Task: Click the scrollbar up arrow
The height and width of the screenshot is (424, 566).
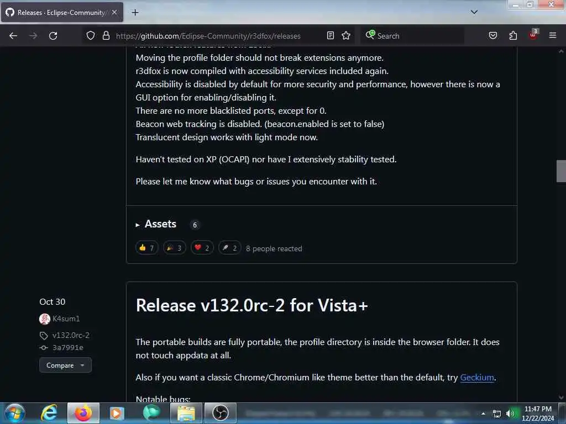Action: (561, 51)
